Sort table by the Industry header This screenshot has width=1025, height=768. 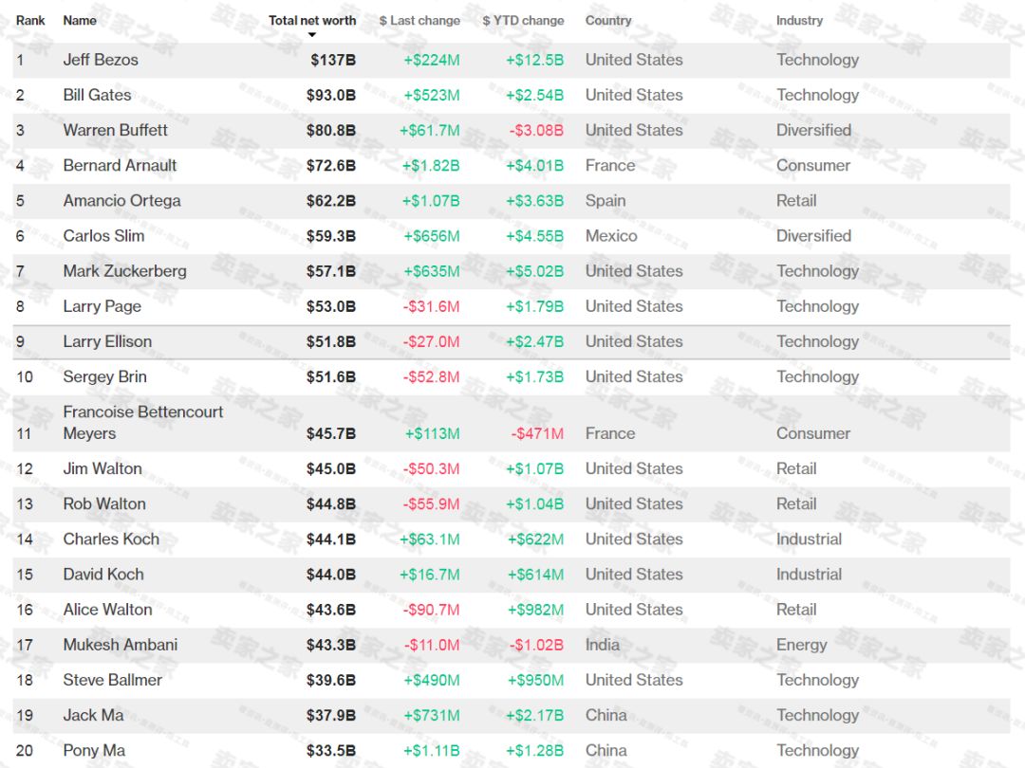coord(799,20)
